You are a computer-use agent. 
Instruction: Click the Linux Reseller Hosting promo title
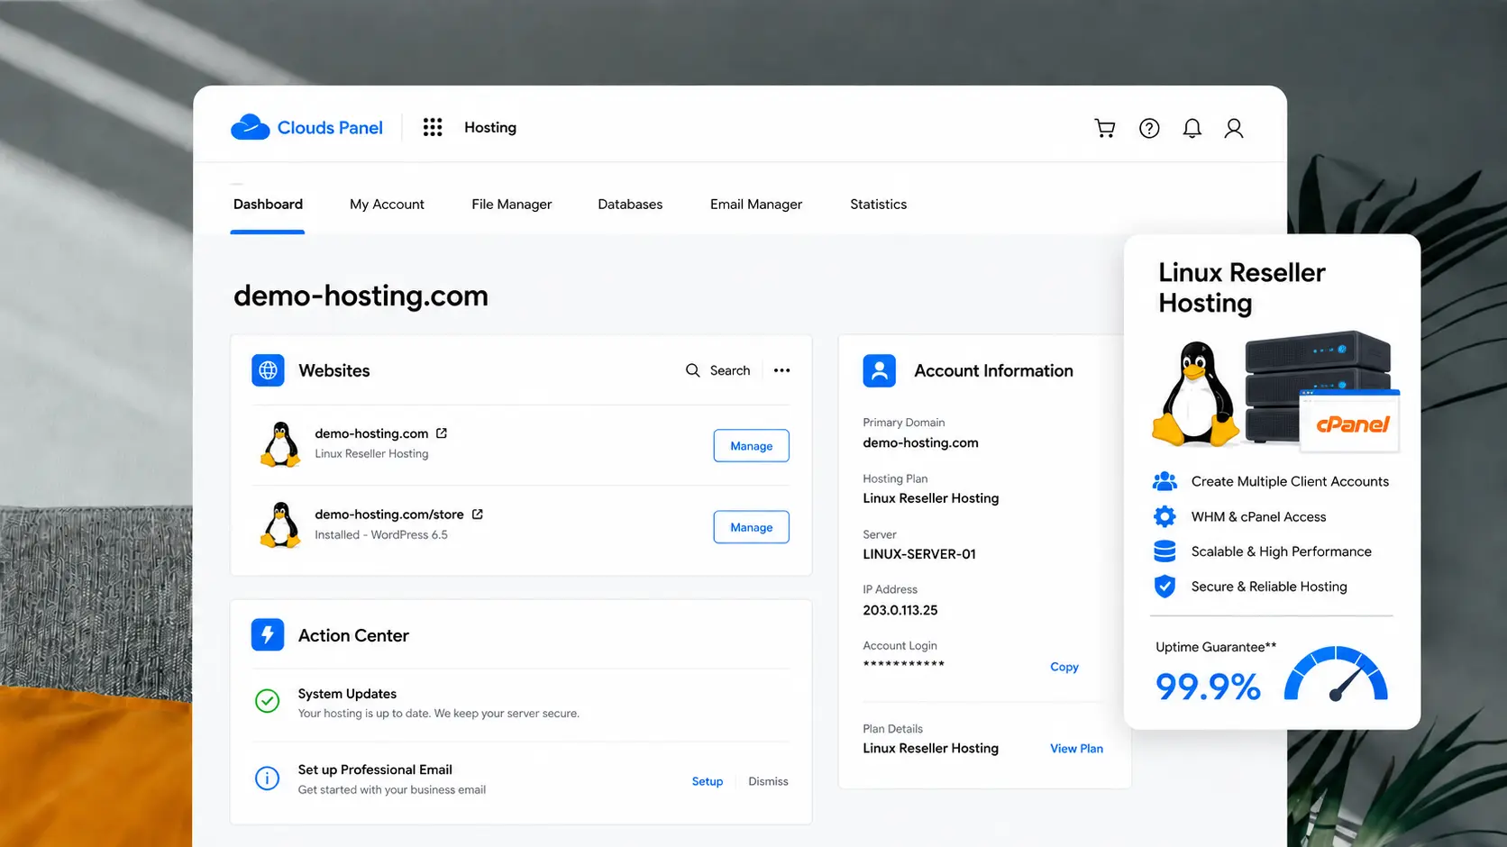point(1241,288)
